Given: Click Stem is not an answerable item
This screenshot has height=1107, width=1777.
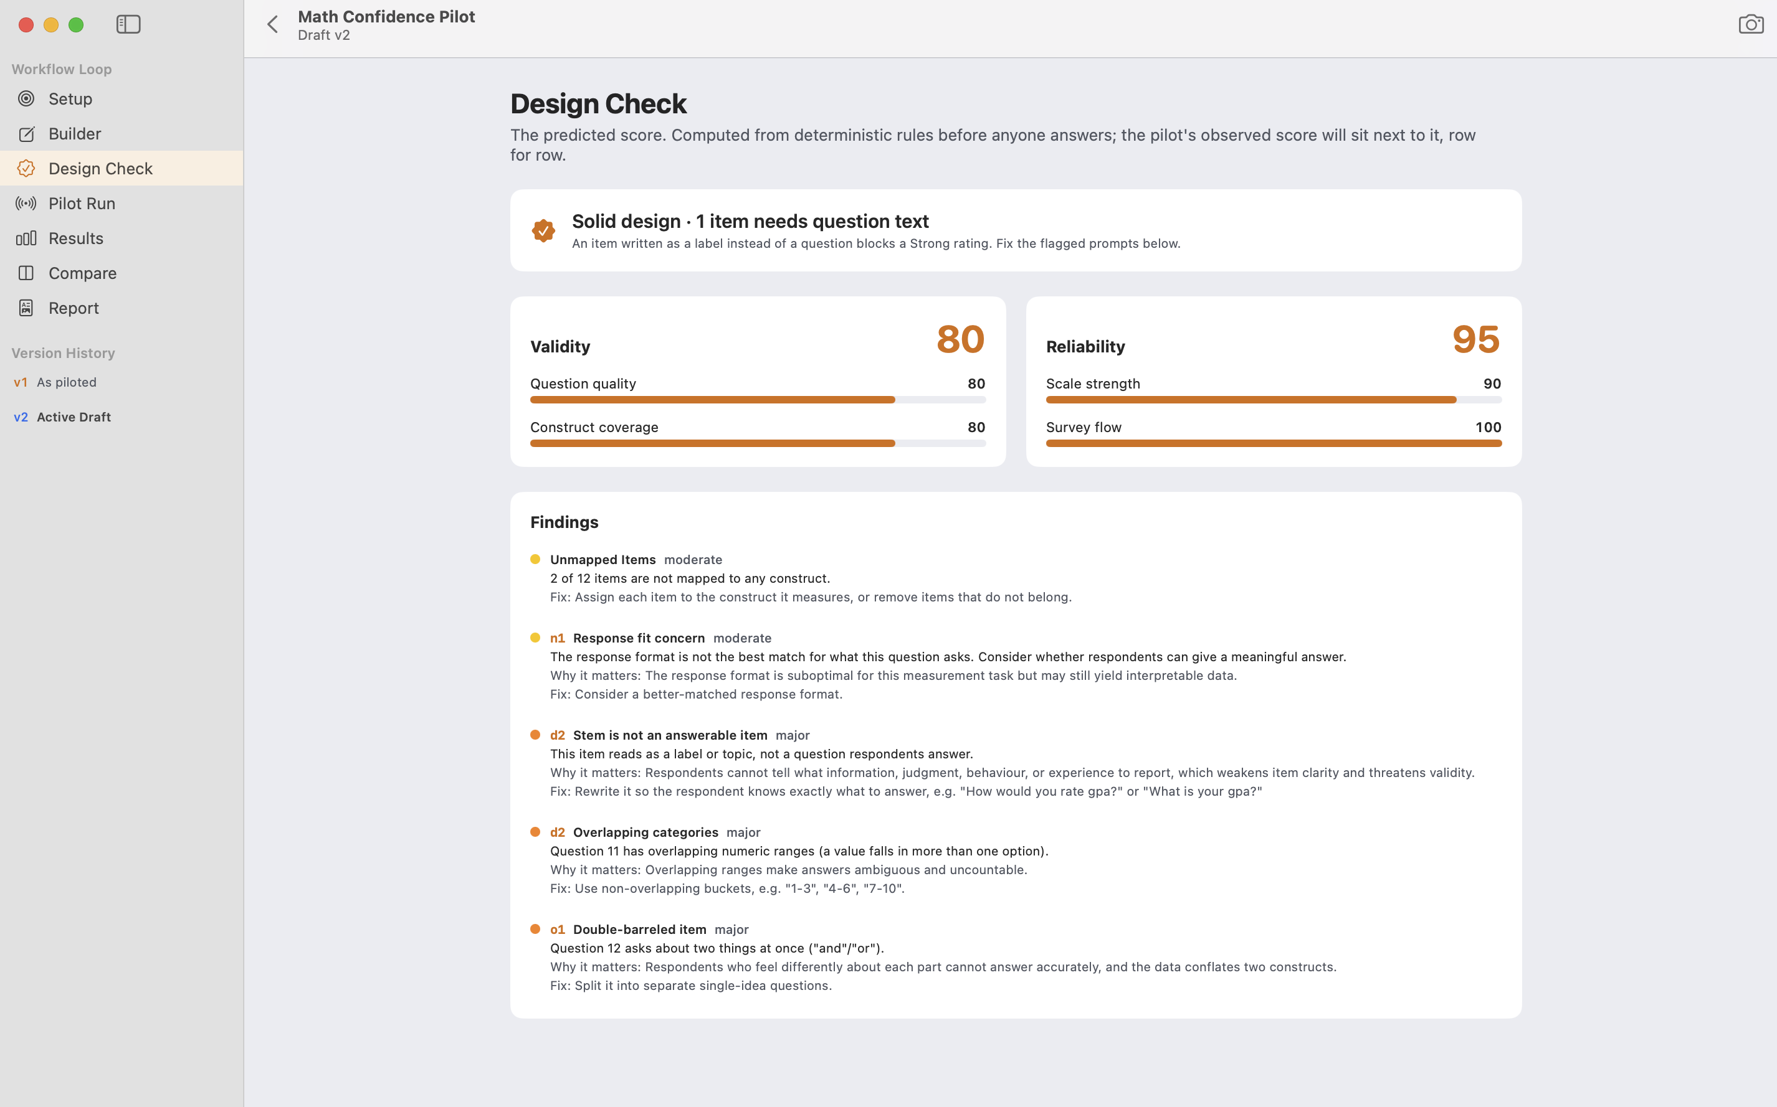Looking at the screenshot, I should (670, 735).
